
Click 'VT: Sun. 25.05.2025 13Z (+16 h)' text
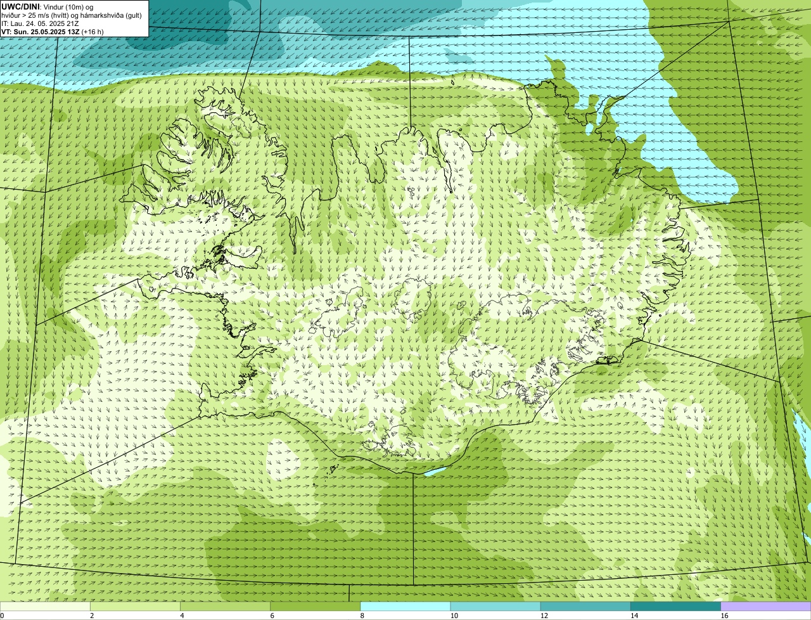(53, 31)
